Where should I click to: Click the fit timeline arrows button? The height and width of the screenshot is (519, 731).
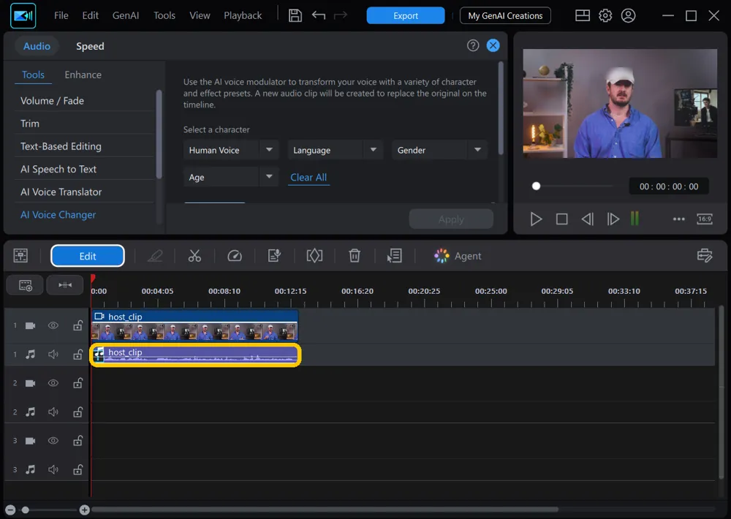65,285
